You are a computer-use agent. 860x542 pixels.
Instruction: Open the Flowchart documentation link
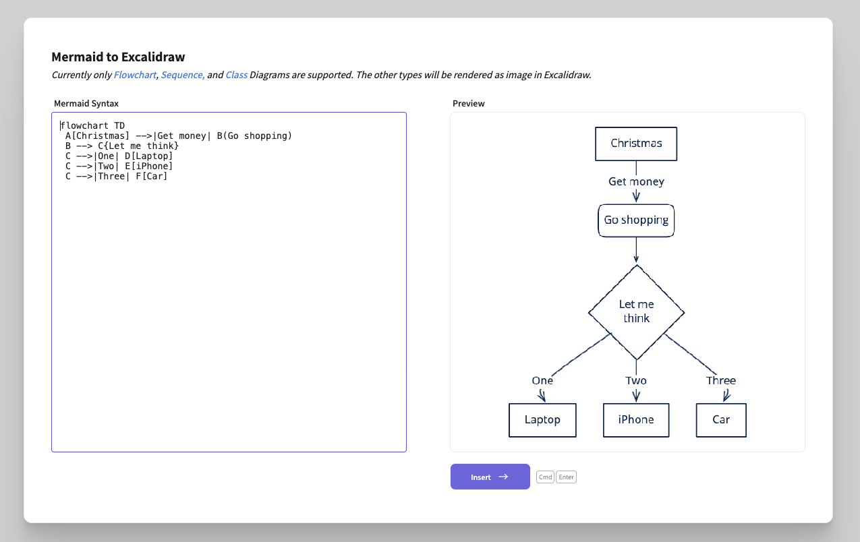click(135, 75)
